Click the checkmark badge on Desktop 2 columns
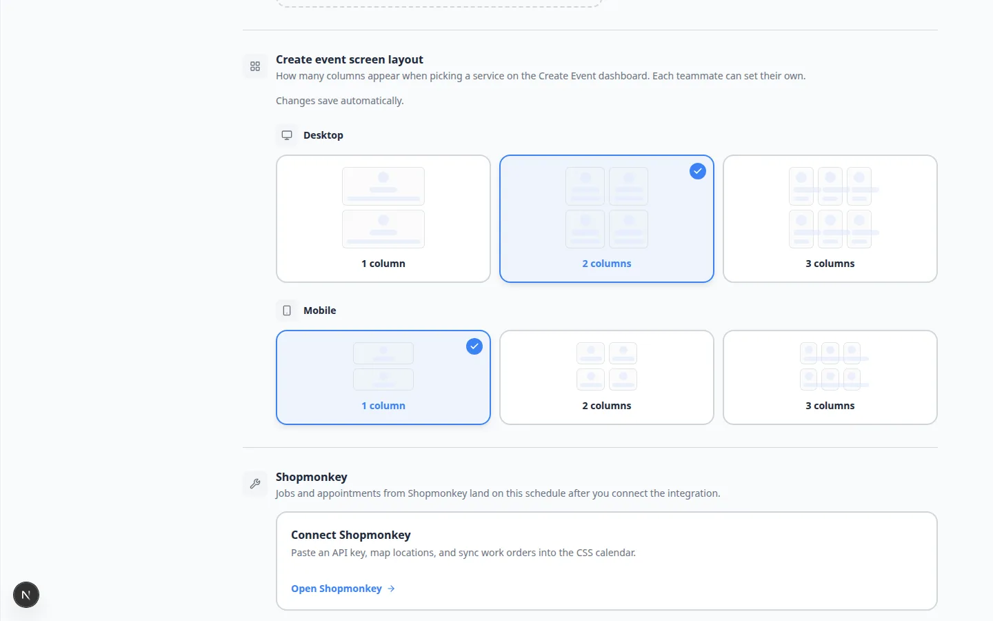Viewport: 993px width, 621px height. (698, 171)
